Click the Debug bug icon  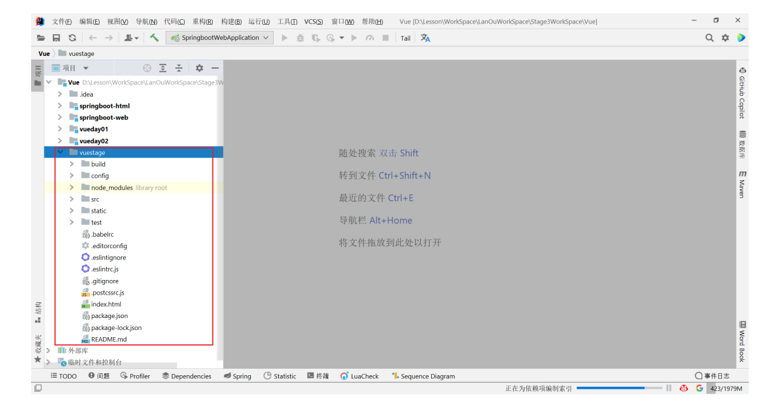click(300, 38)
